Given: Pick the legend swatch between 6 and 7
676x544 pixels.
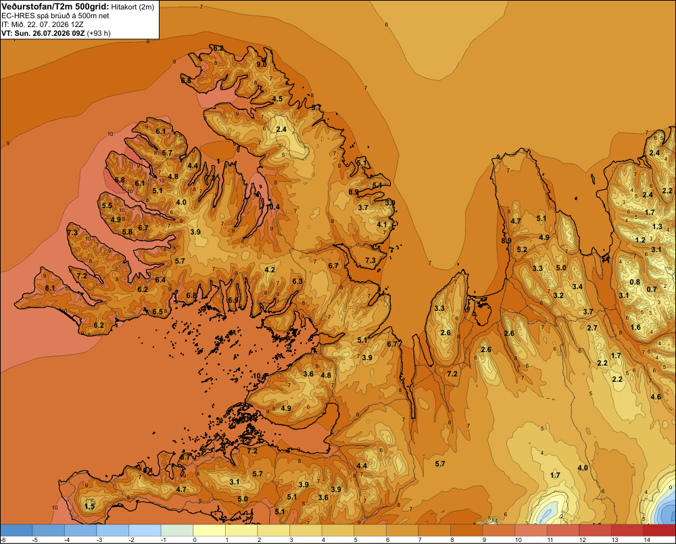Looking at the screenshot, I should pos(402,530).
